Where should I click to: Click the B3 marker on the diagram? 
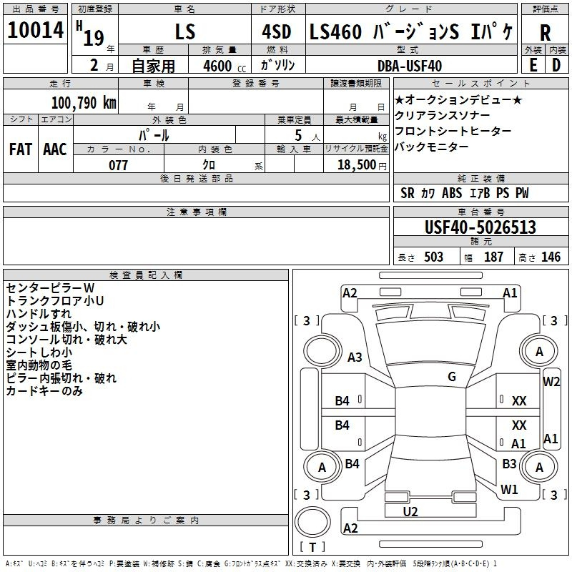click(509, 464)
